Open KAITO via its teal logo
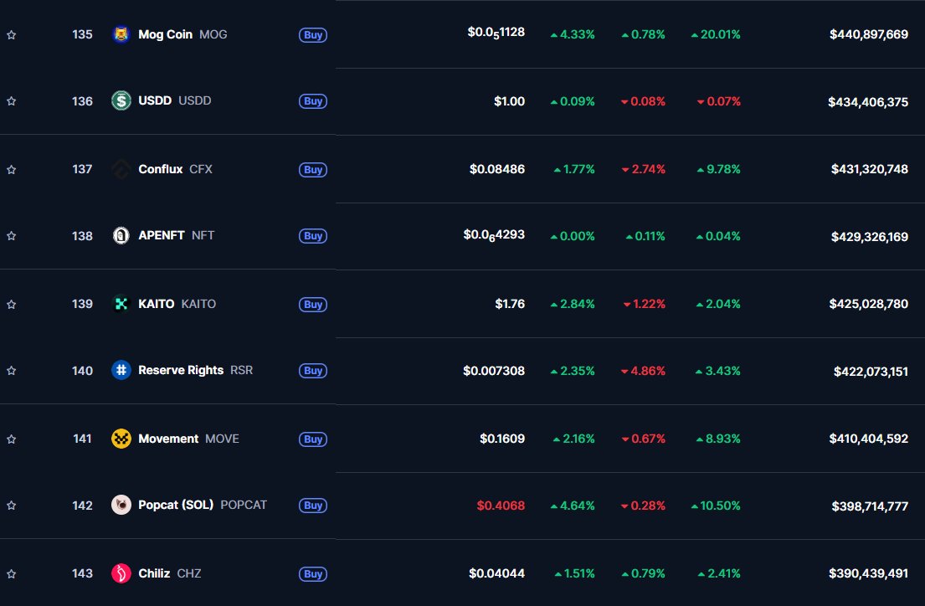925x606 pixels. point(121,304)
